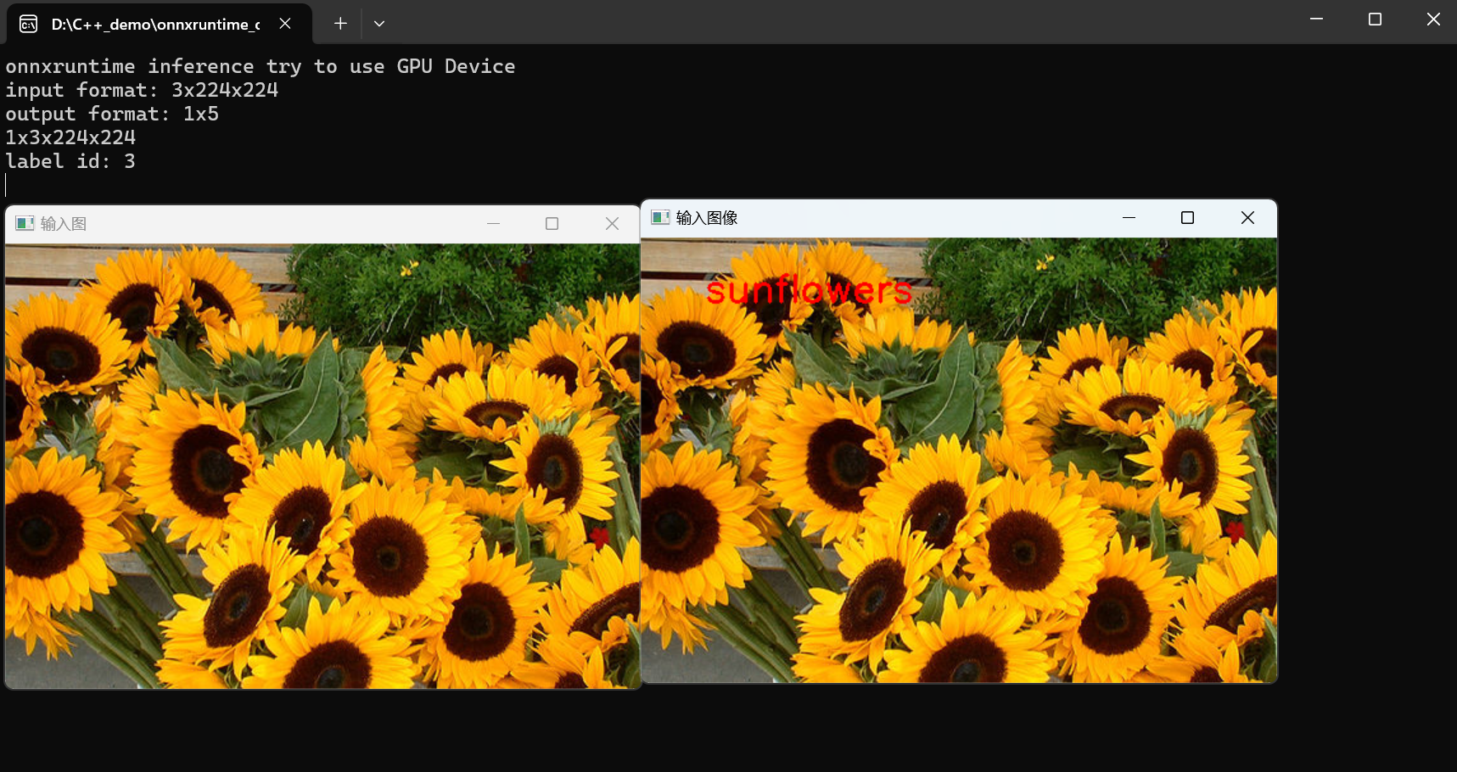
Task: Close the terminal window
Action: click(x=1432, y=20)
